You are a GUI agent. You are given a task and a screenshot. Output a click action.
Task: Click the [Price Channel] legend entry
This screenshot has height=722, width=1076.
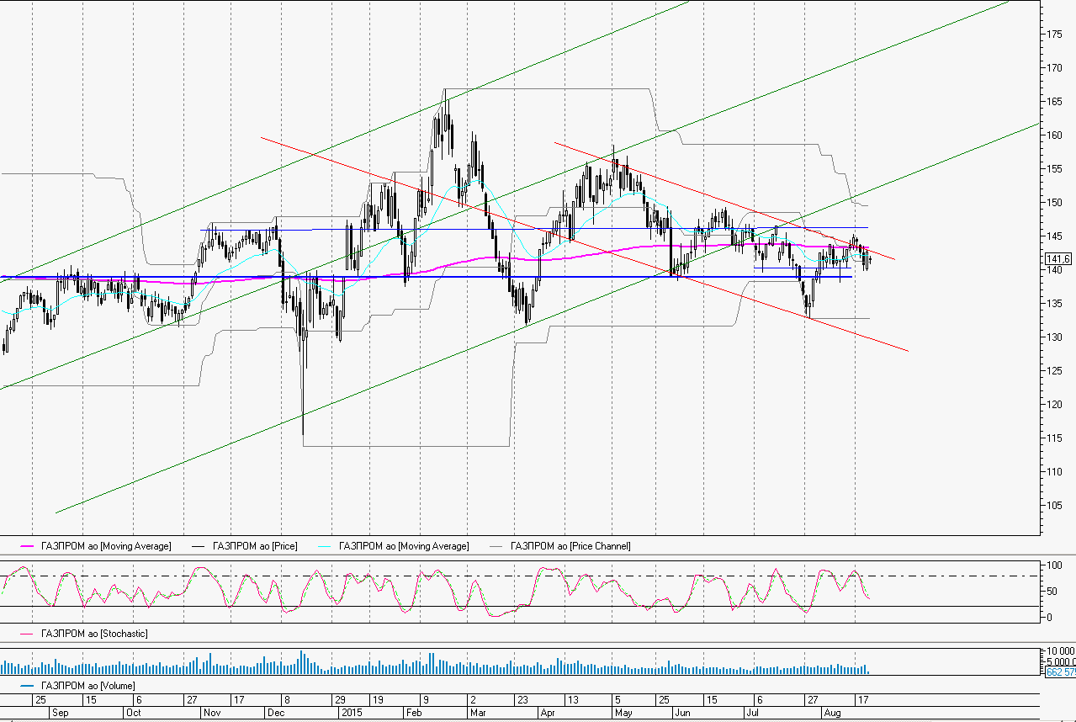(570, 546)
